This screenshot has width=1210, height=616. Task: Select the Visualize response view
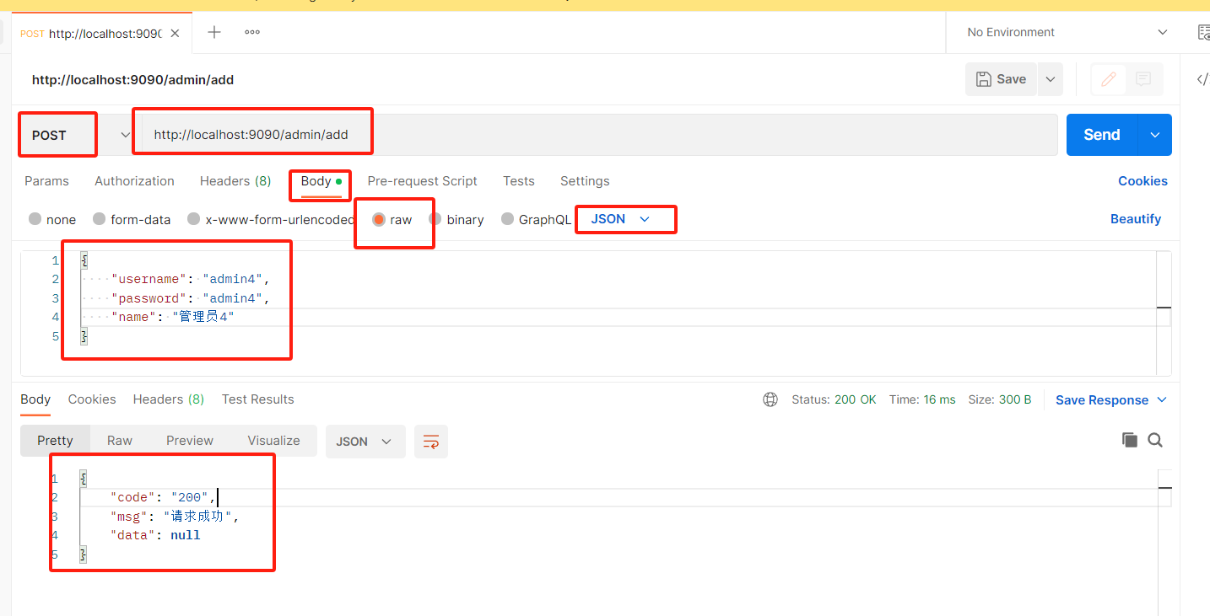coord(273,441)
